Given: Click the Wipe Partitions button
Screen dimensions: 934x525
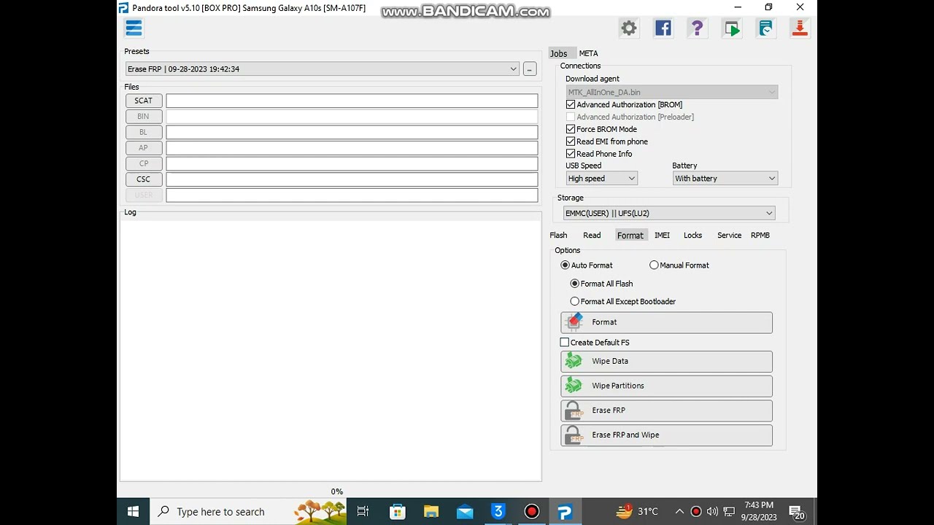Looking at the screenshot, I should (666, 386).
